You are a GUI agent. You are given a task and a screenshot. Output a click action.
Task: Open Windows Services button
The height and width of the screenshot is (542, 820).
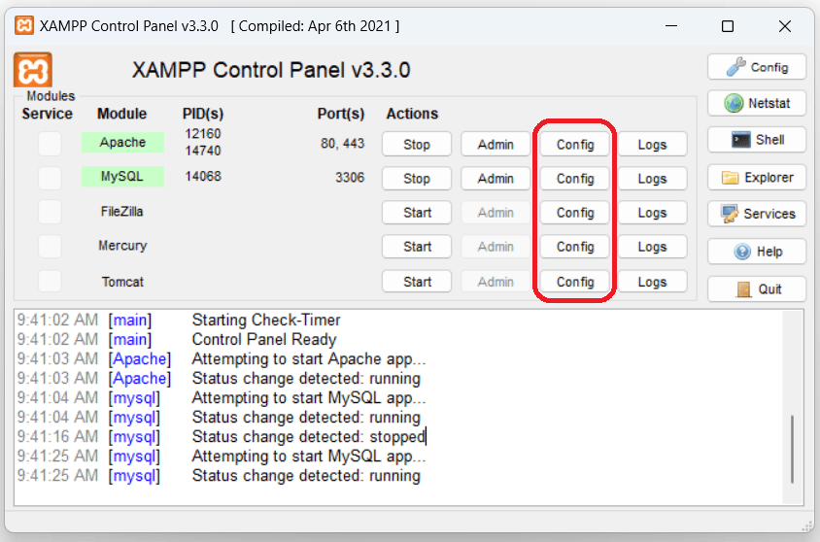(757, 214)
